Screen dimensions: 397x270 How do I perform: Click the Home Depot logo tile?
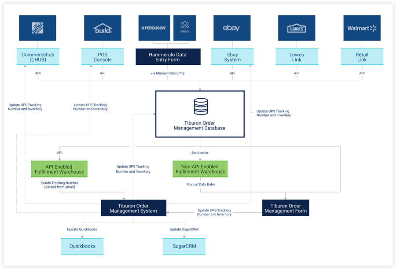click(37, 28)
